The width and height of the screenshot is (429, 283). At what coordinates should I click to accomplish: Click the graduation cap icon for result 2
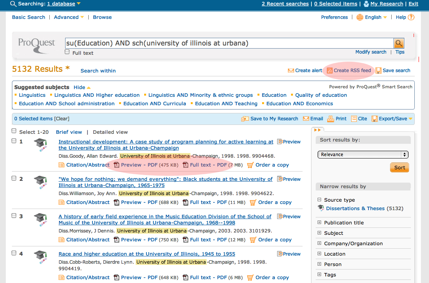[x=40, y=182]
